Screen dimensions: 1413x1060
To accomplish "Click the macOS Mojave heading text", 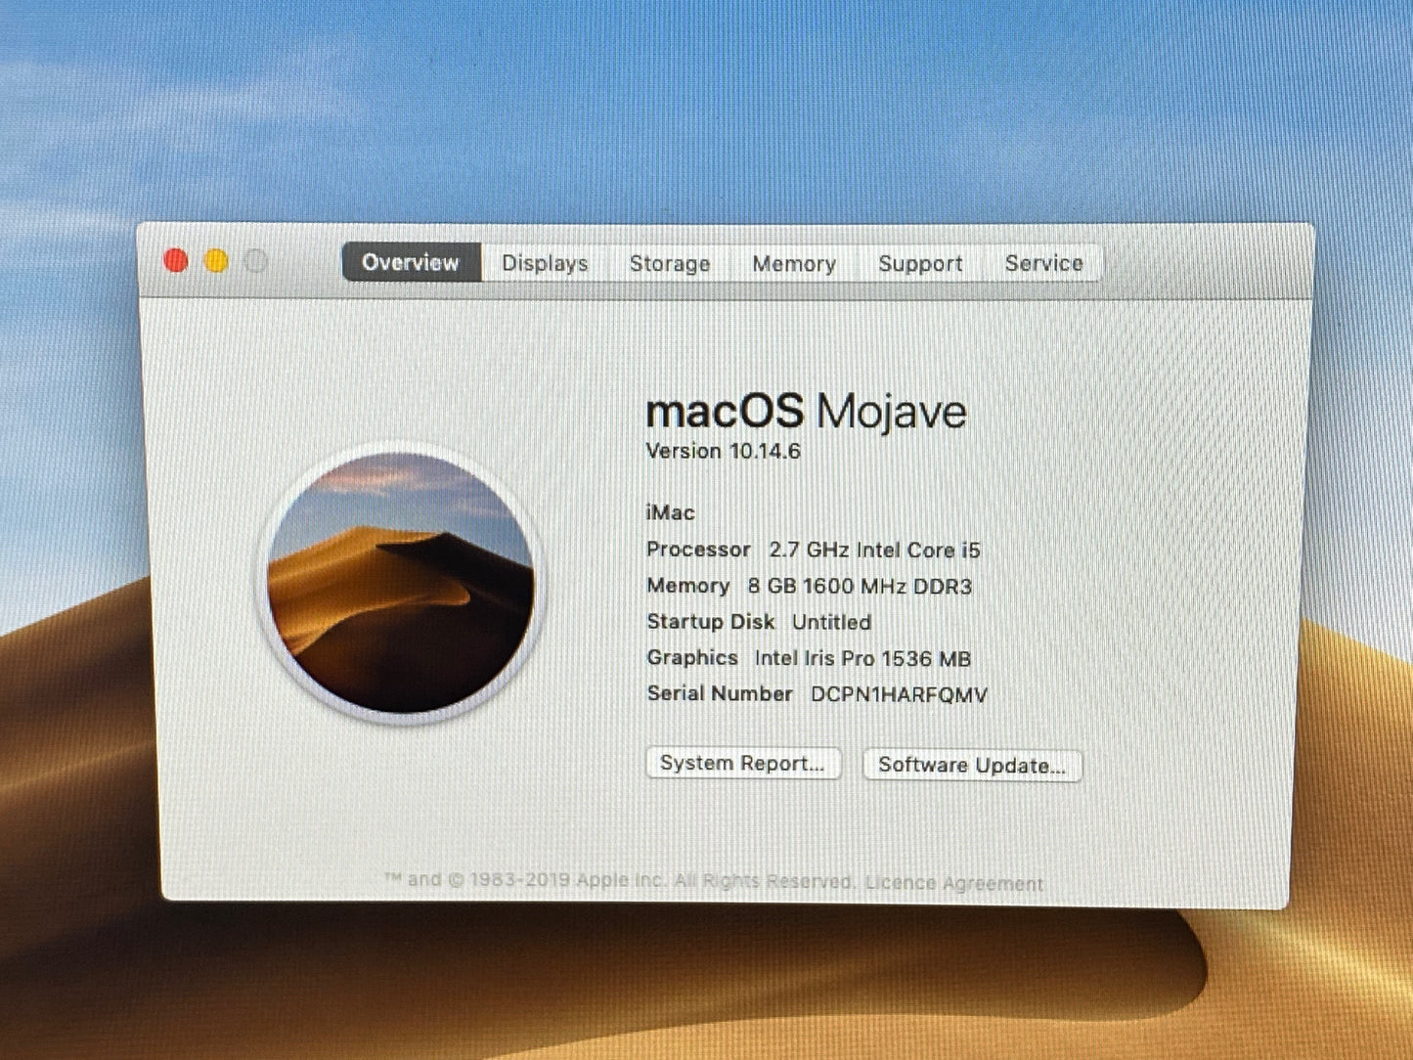I will (806, 411).
